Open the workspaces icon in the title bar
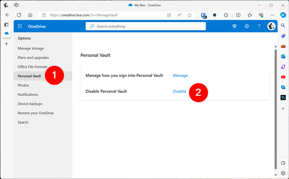 [x=17, y=5]
